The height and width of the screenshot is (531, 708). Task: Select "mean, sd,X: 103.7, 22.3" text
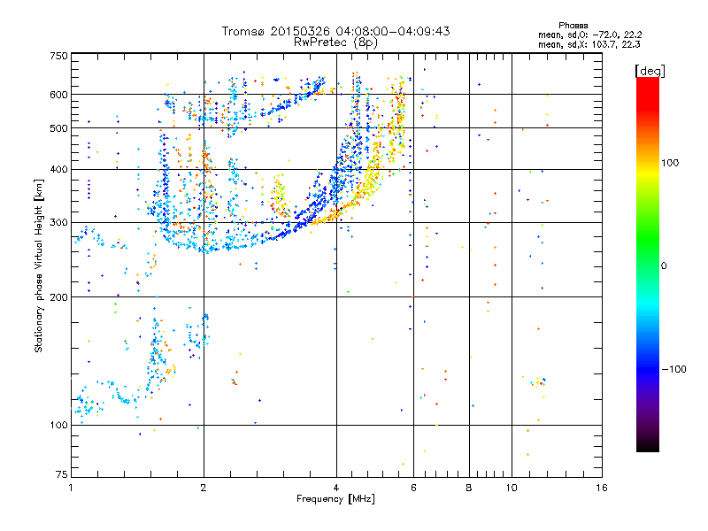click(x=589, y=44)
